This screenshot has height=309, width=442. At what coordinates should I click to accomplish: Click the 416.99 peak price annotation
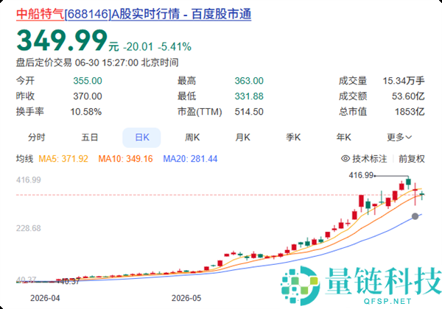(361, 175)
